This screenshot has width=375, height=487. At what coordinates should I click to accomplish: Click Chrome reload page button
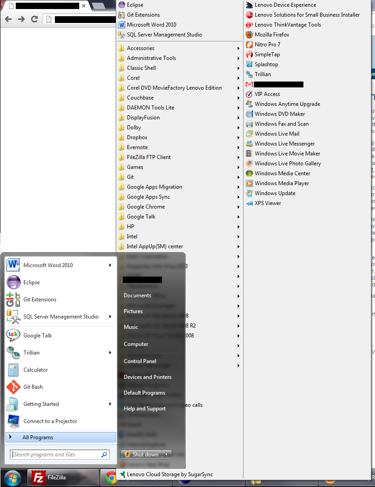pyautogui.click(x=34, y=19)
